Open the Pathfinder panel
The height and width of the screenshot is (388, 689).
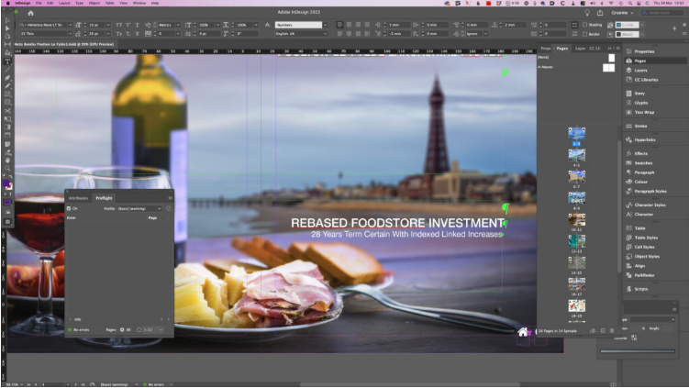[x=644, y=274]
